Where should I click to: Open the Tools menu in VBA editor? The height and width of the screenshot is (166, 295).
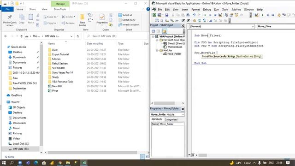click(225, 9)
